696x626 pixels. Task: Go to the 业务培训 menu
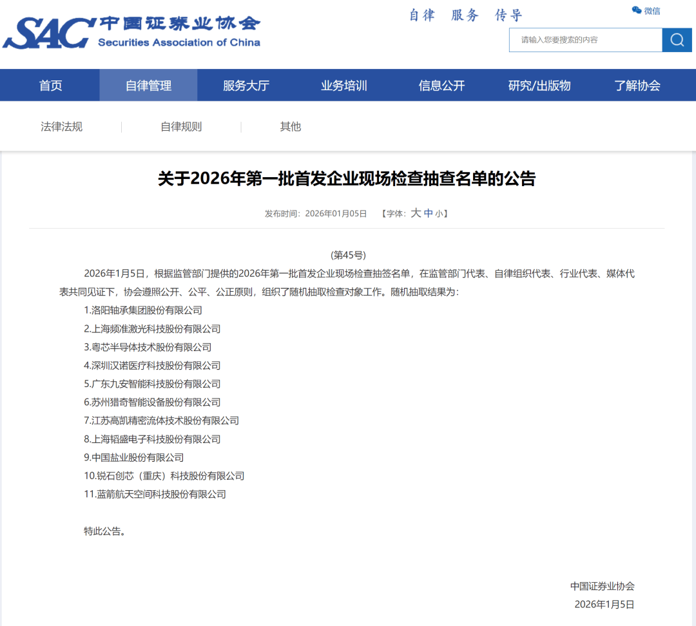[344, 86]
